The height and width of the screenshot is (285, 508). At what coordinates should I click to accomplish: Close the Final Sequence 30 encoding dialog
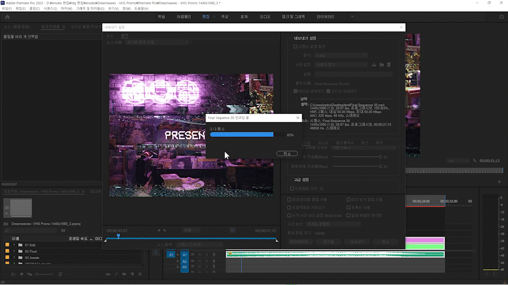(297, 118)
